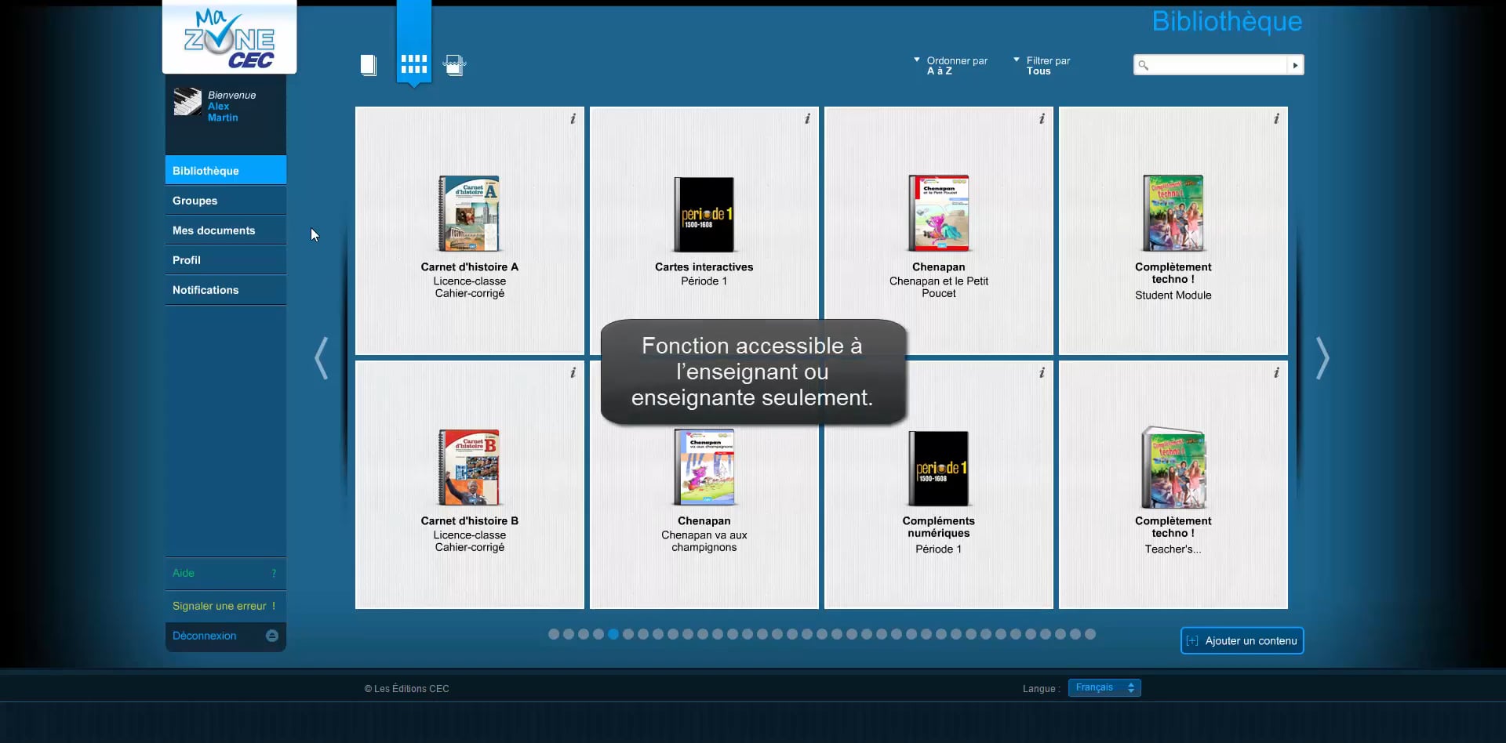Switch to single document view
1506x743 pixels.
[x=369, y=65]
